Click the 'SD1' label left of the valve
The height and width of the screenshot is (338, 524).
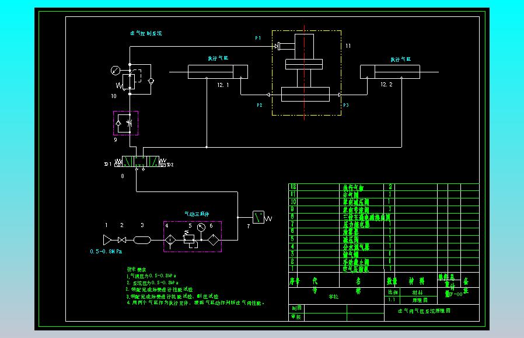[x=107, y=164]
